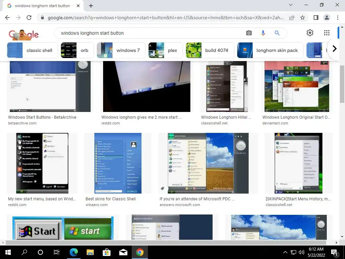Open Best skins for Classic Shell link
Screen dimensions: 345x259
coord(111,199)
